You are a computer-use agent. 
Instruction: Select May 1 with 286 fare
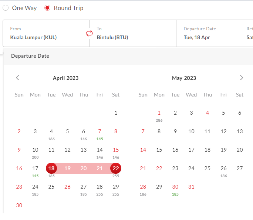159,115
